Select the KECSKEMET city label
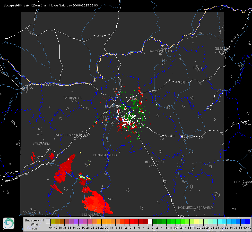The image size is (252, 232). [155, 162]
